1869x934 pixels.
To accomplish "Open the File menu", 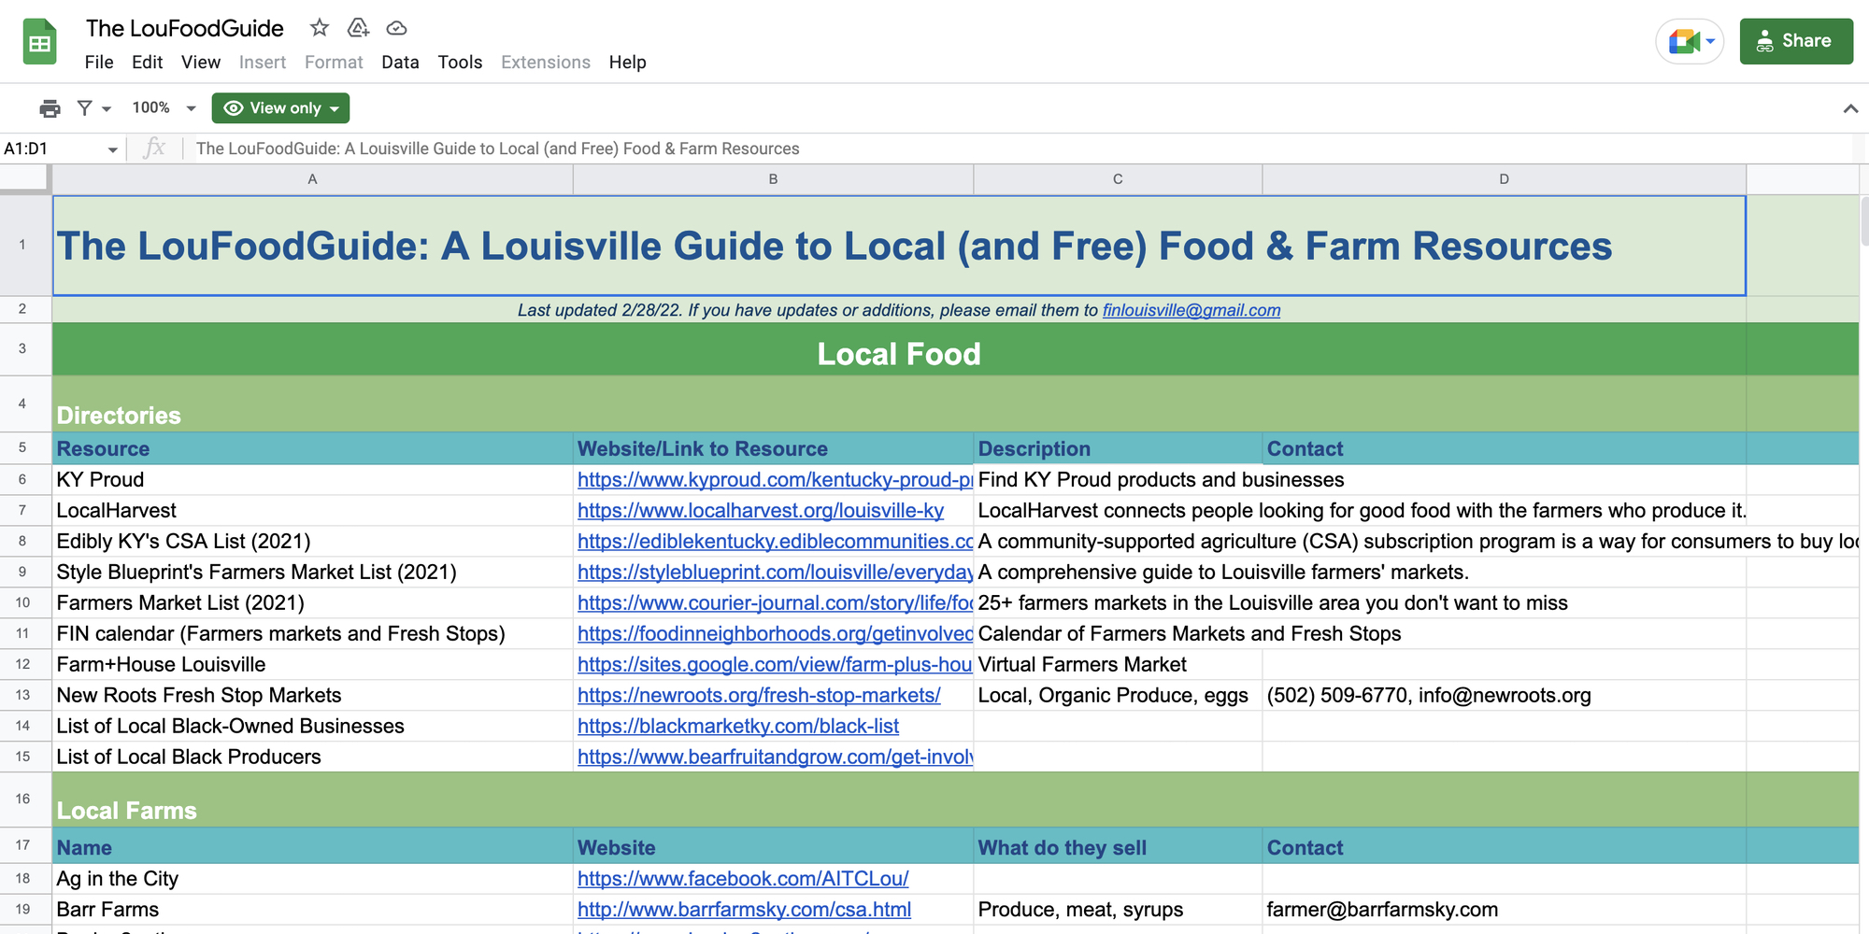I will click(x=99, y=63).
